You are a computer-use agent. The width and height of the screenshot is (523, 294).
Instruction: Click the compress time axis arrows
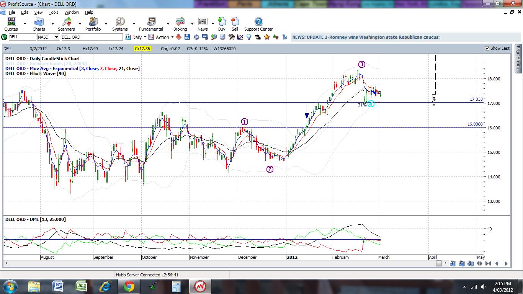(488, 263)
